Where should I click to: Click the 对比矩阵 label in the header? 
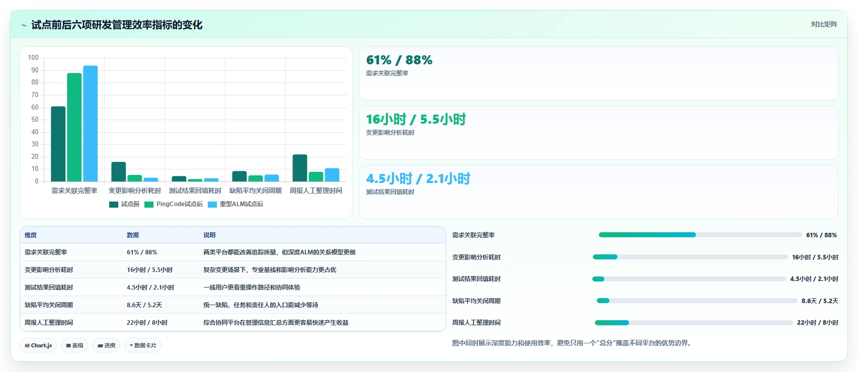[x=824, y=25]
